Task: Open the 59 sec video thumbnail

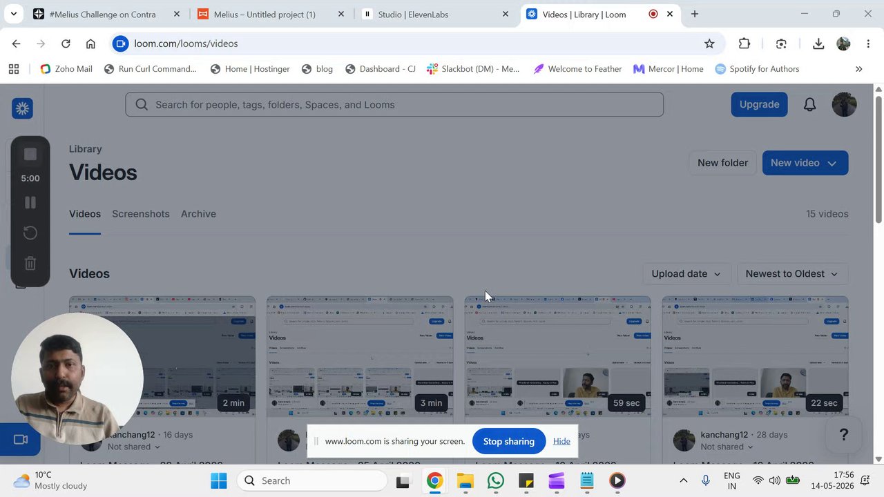Action: point(557,356)
